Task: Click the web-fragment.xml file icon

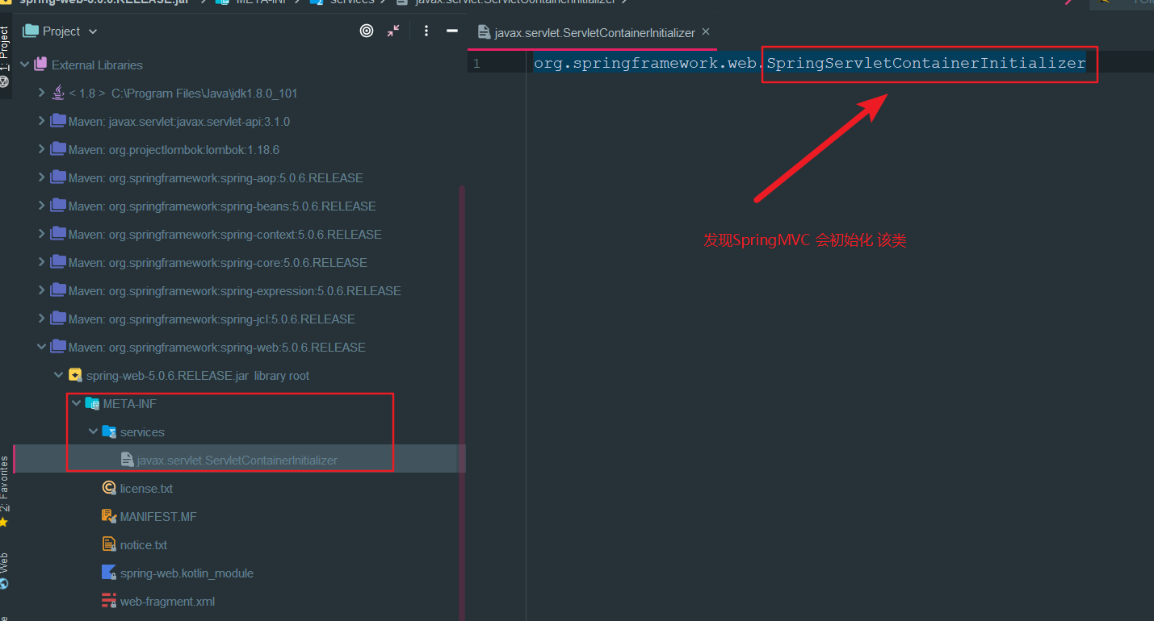Action: coord(109,601)
